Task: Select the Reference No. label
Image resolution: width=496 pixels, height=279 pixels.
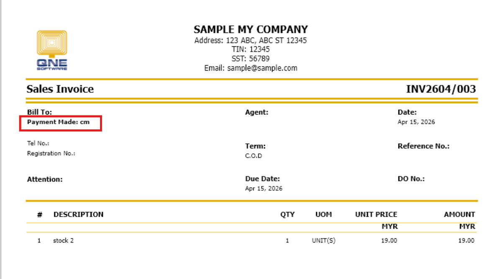Action: pyautogui.click(x=423, y=146)
